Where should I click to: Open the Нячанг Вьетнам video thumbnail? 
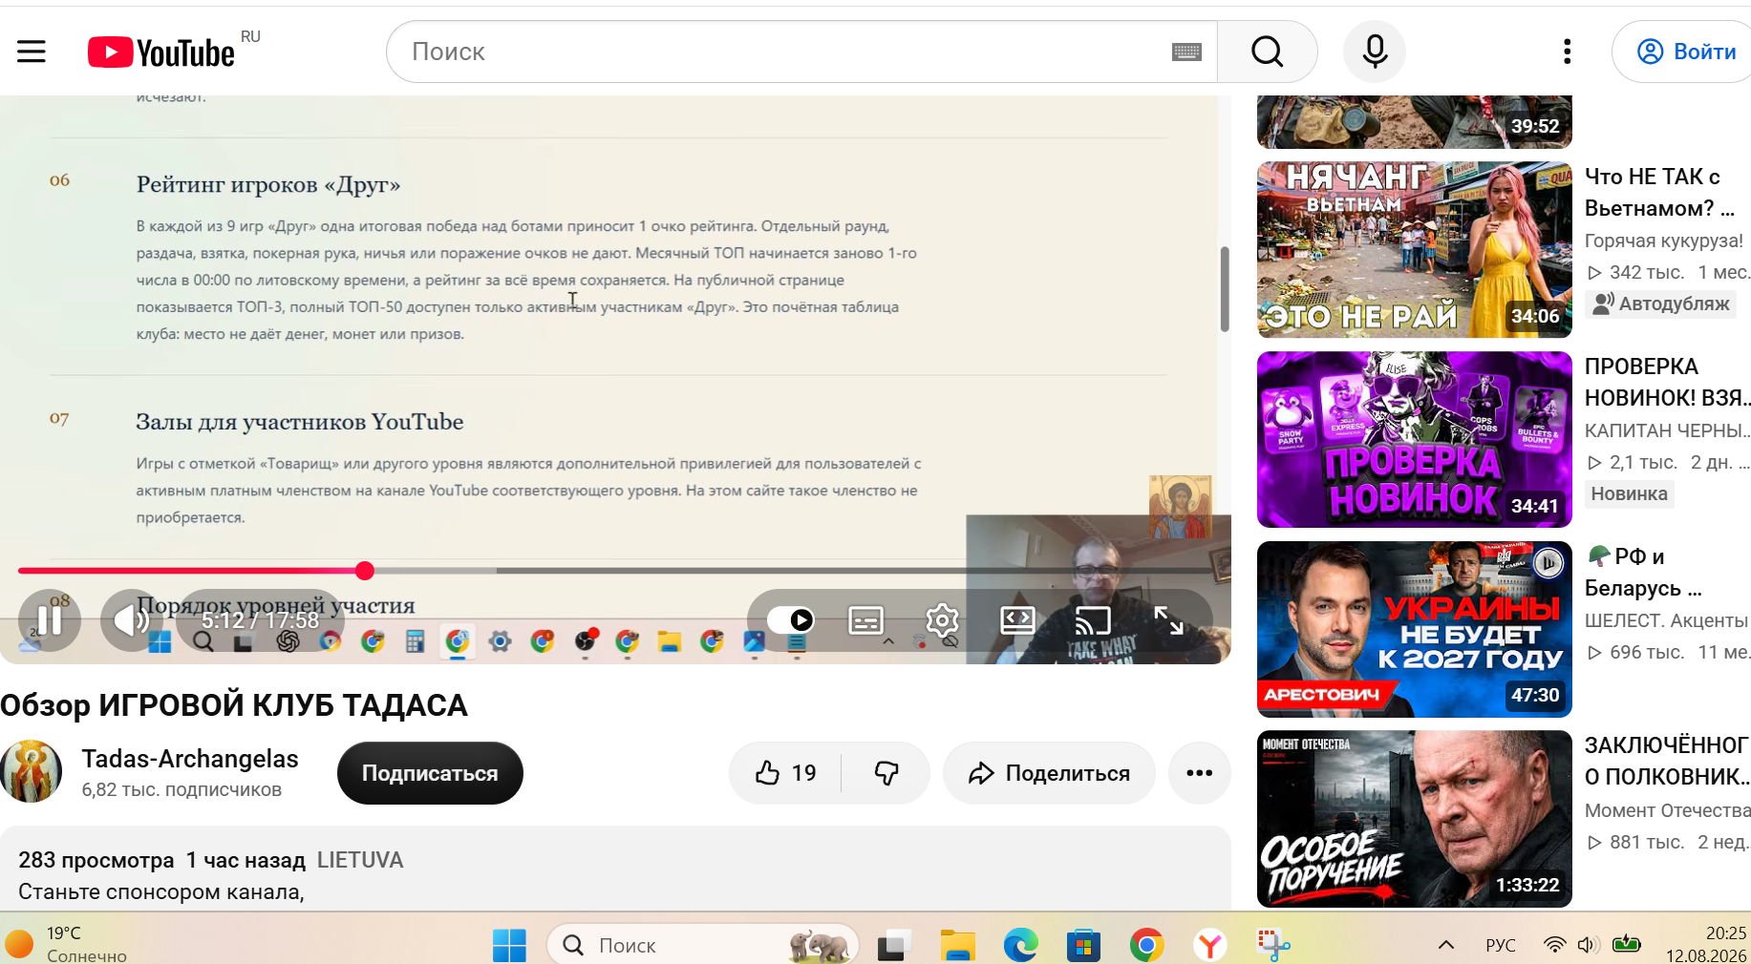1415,250
